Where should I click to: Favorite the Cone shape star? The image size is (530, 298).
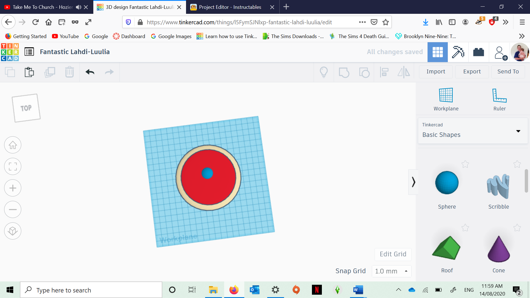tap(517, 228)
